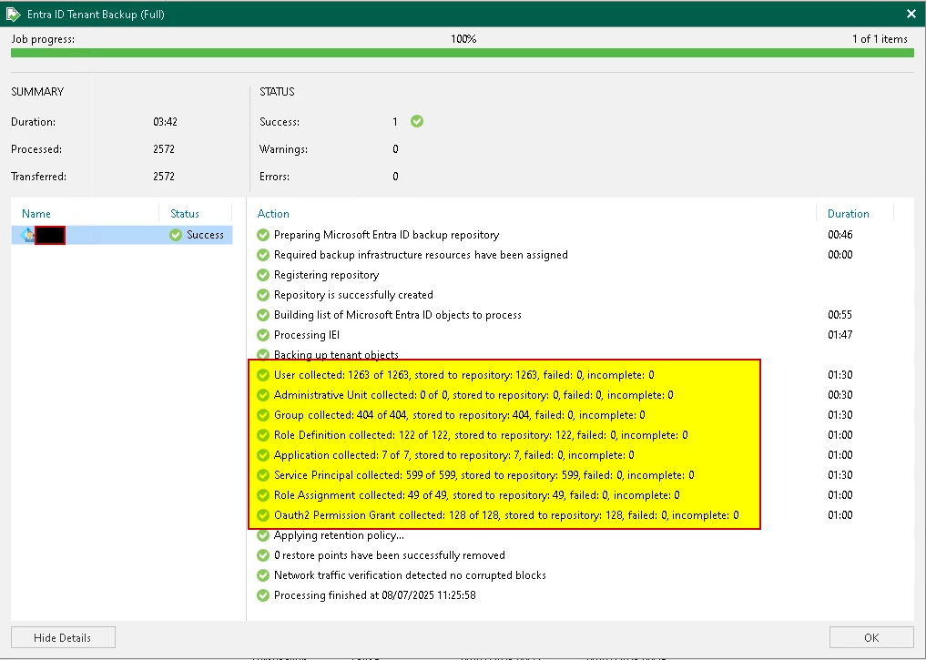Select 'Application collected: 7 of 7' entry
926x660 pixels.
coord(453,455)
